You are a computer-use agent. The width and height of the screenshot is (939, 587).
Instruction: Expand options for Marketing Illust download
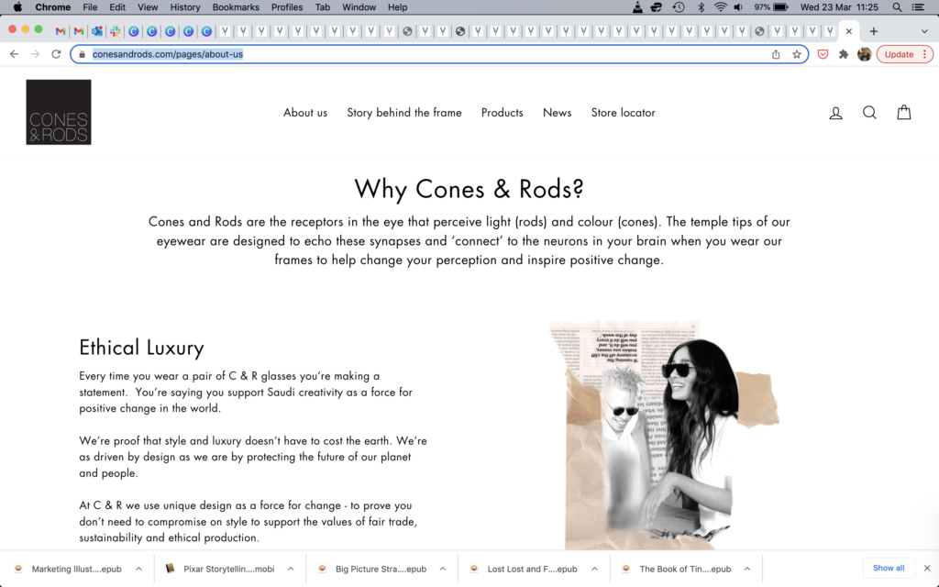point(139,569)
